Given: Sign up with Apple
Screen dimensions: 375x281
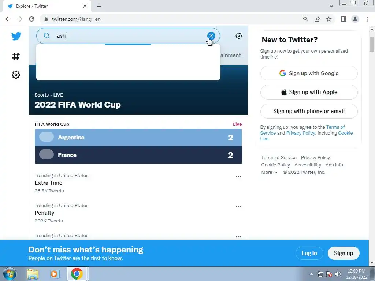Looking at the screenshot, I should coord(309,92).
